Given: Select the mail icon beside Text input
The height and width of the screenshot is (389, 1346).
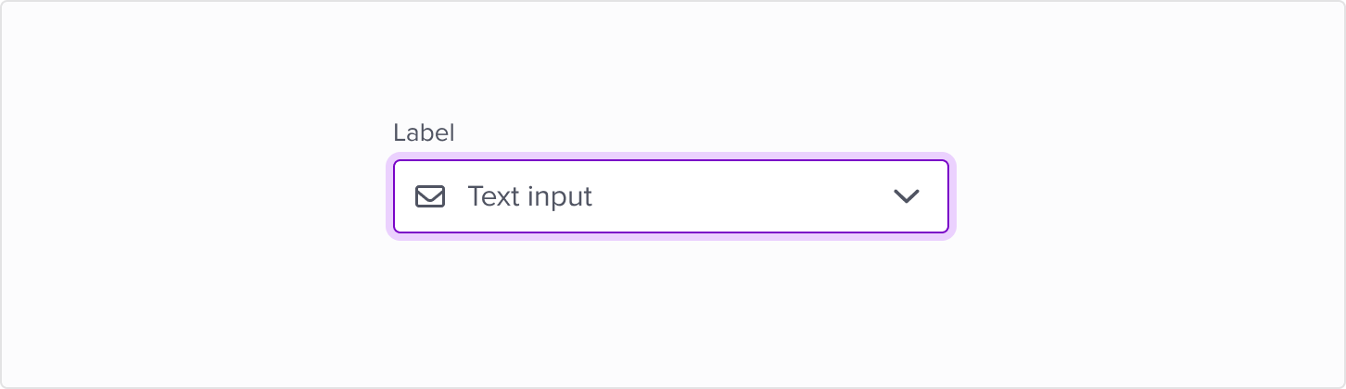Looking at the screenshot, I should 430,196.
